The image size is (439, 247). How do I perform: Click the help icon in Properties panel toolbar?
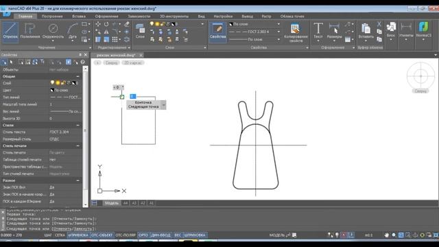pyautogui.click(x=83, y=62)
